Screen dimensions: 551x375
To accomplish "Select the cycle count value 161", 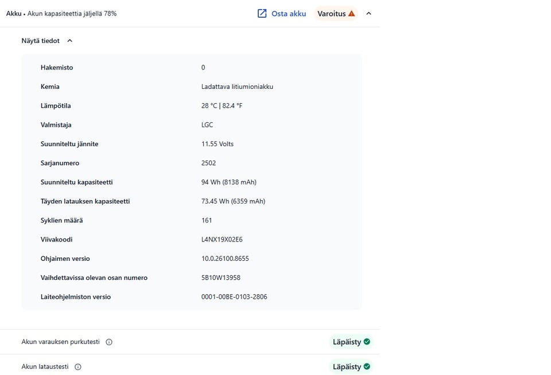I will pos(207,221).
